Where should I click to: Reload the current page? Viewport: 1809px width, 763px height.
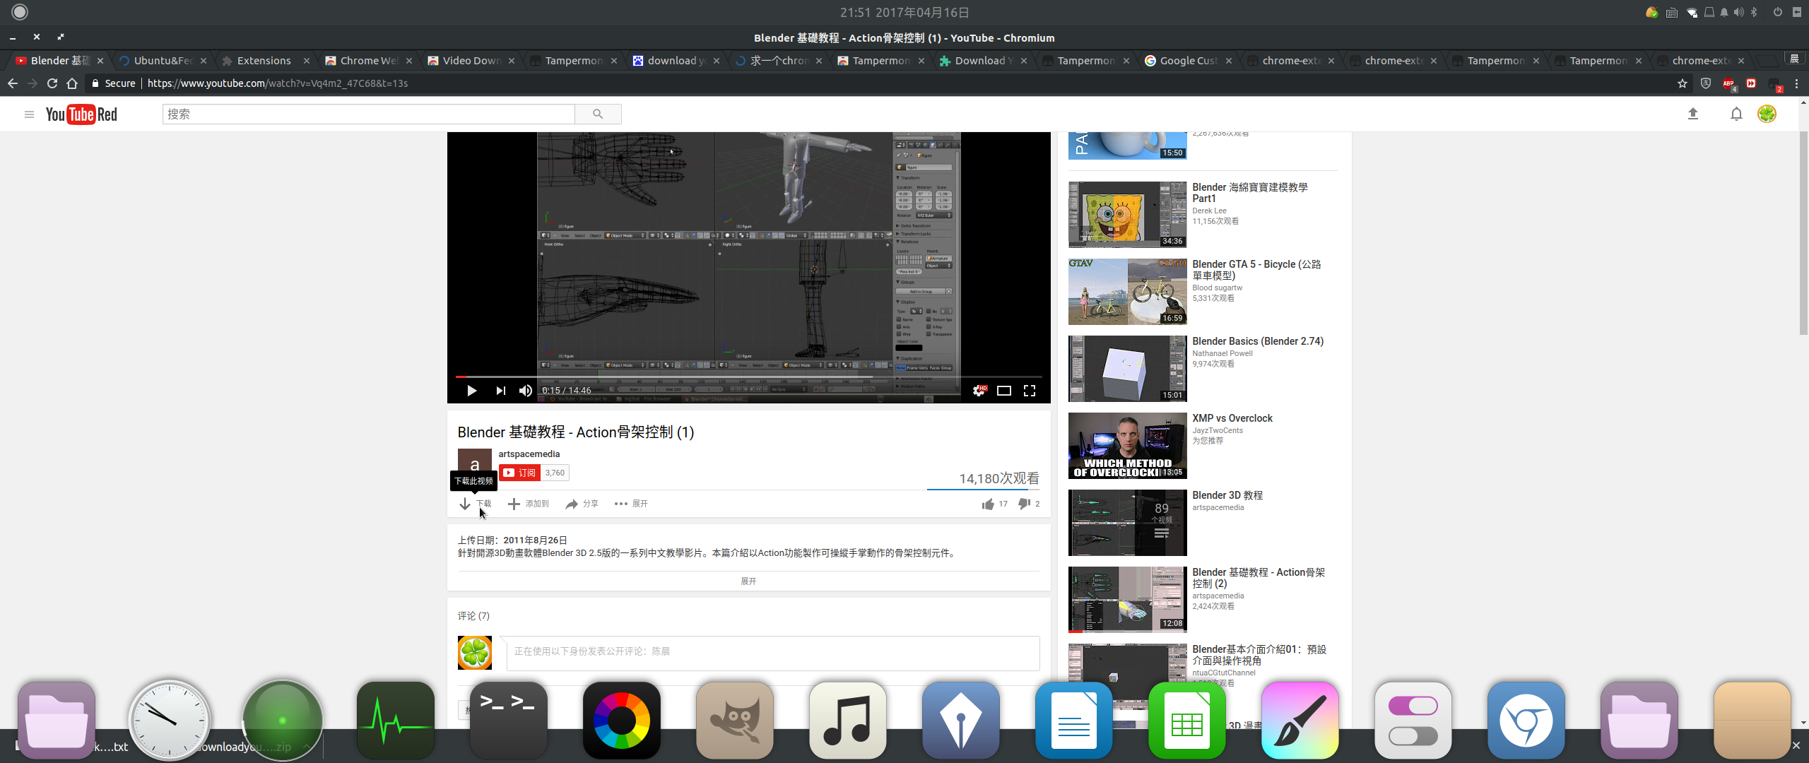pyautogui.click(x=52, y=83)
